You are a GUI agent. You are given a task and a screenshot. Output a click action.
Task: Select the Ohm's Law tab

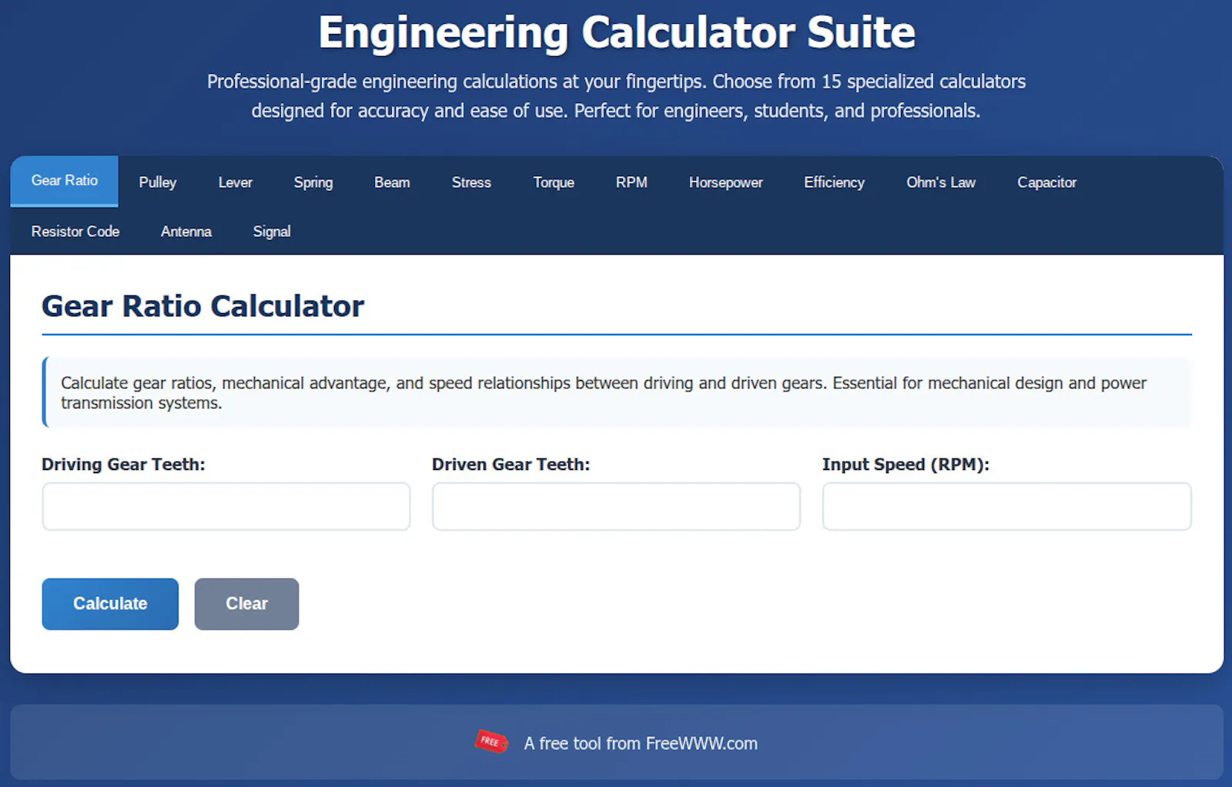(940, 182)
